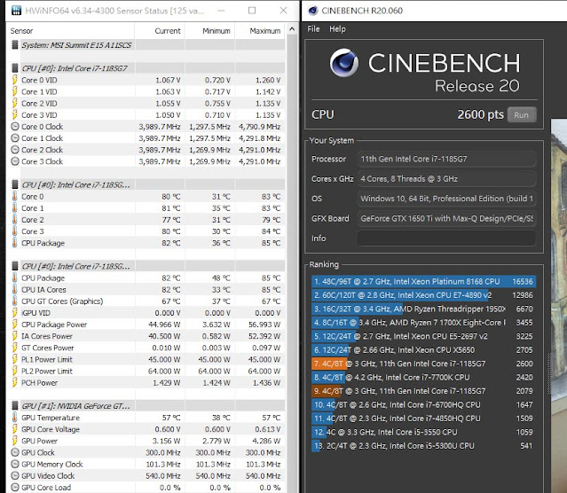Click the clock icon for Core 2 Clock
This screenshot has width=567, height=493.
(15, 150)
